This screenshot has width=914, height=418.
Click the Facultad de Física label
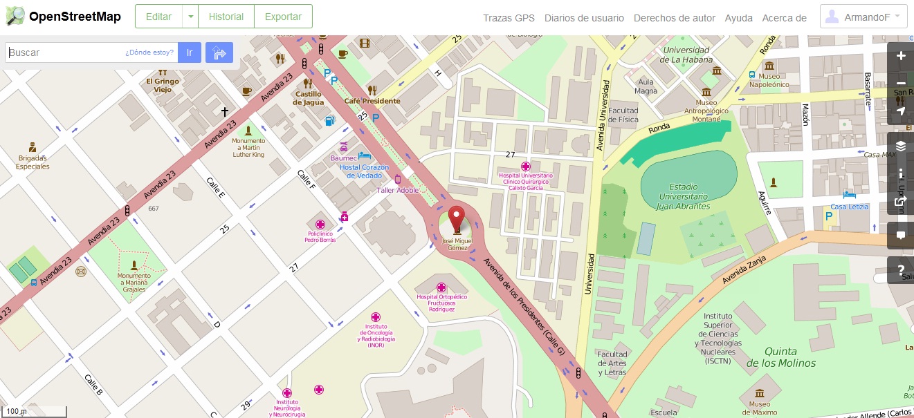pos(623,115)
